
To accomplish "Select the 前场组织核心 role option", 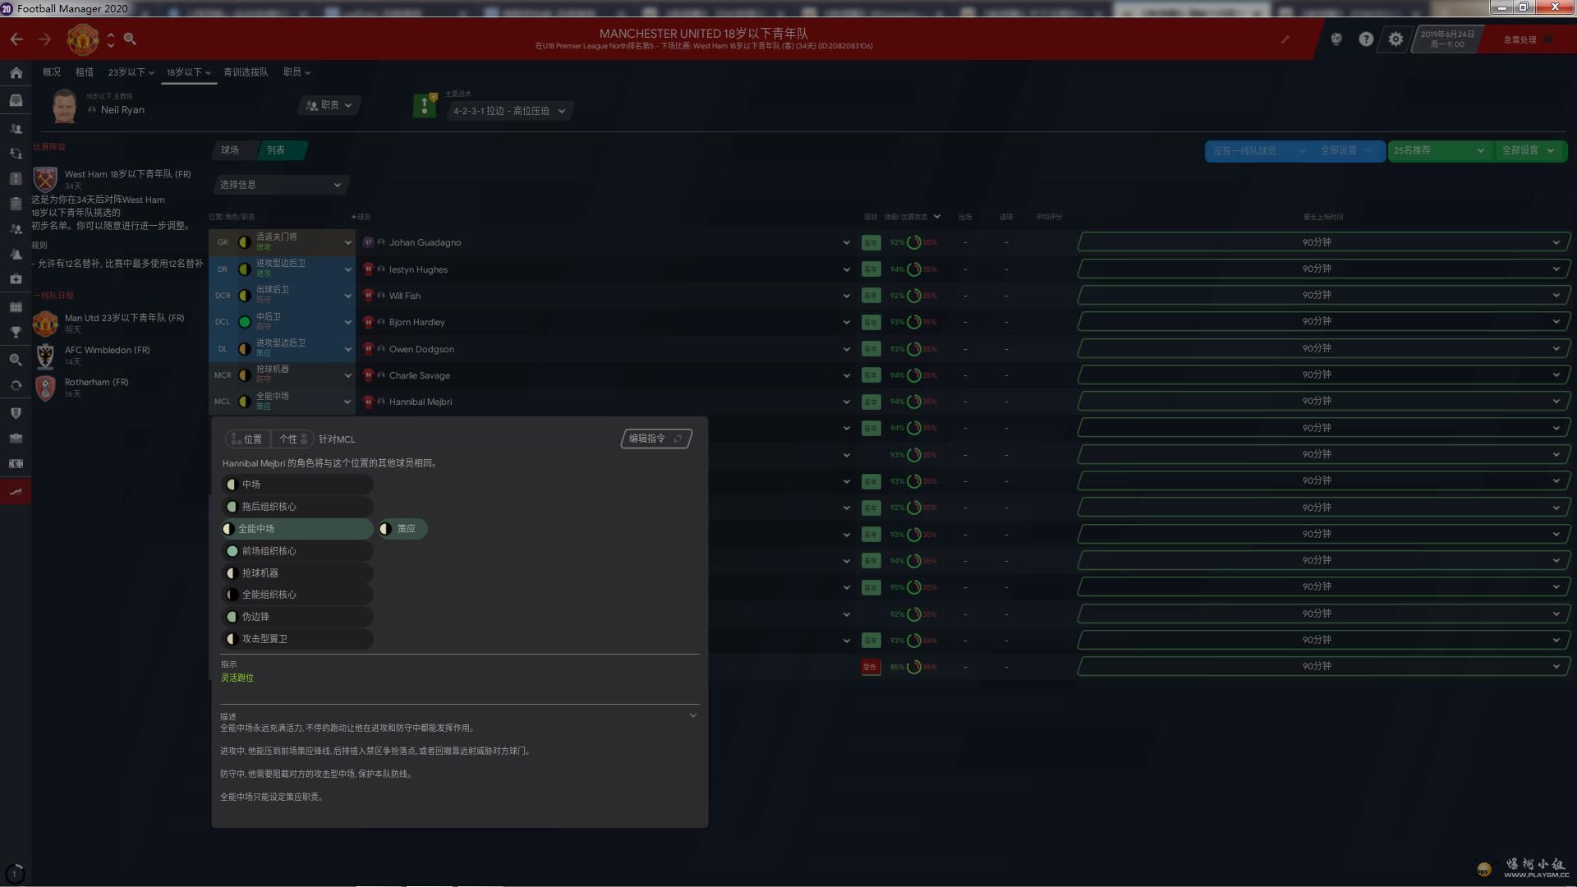I will (297, 551).
